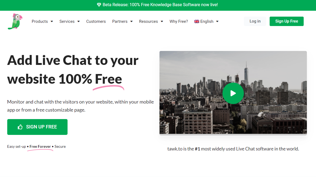316x177 pixels.
Task: Click the Partners menu label
Action: [x=120, y=21]
